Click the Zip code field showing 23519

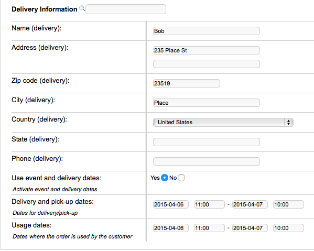[187, 83]
